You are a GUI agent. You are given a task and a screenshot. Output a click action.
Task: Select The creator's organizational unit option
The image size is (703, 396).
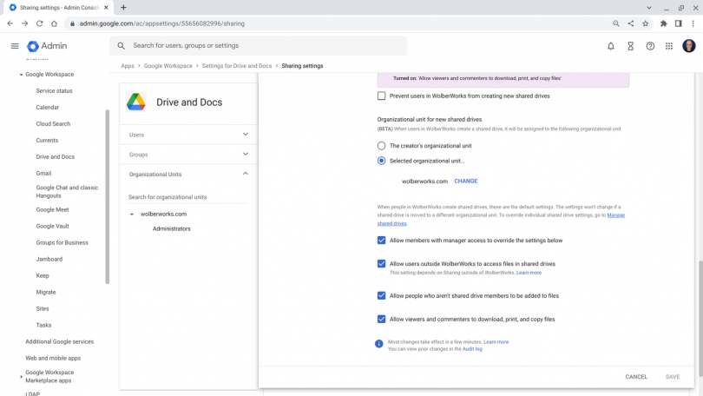(381, 146)
